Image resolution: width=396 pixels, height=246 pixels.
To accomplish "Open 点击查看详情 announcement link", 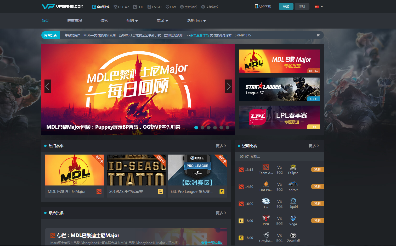I will (199, 35).
